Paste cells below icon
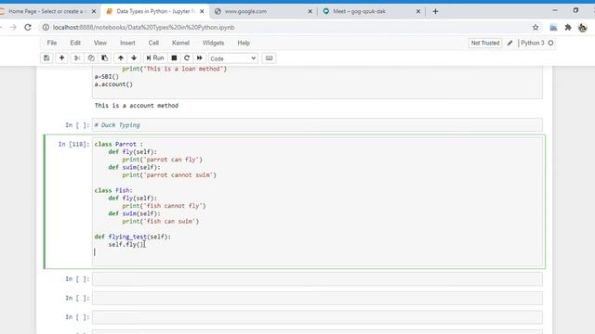This screenshot has height=334, width=595. click(104, 58)
